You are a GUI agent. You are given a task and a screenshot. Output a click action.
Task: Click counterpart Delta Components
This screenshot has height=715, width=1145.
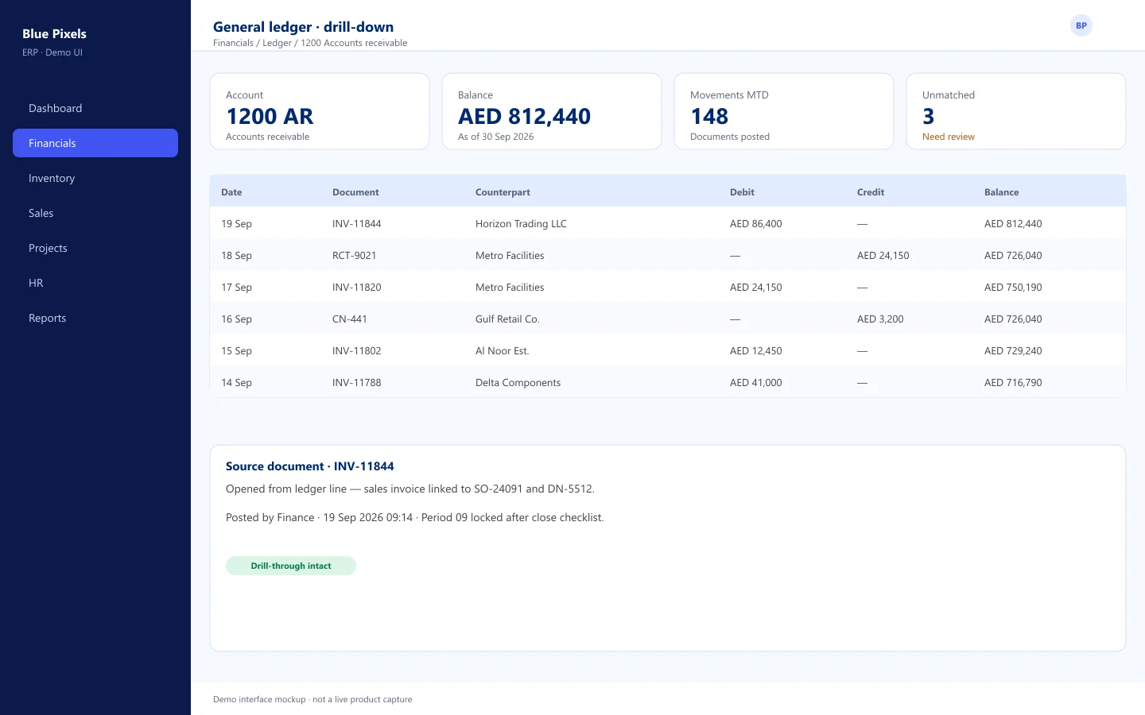(518, 383)
